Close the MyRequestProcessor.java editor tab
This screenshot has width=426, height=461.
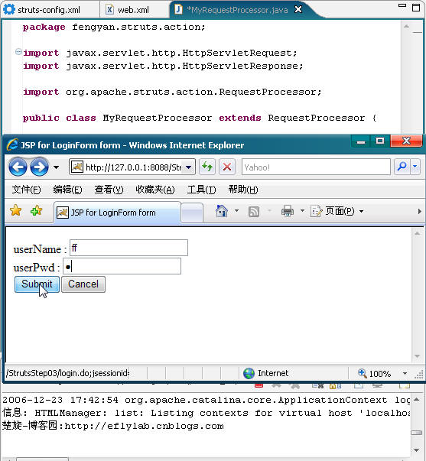[298, 9]
